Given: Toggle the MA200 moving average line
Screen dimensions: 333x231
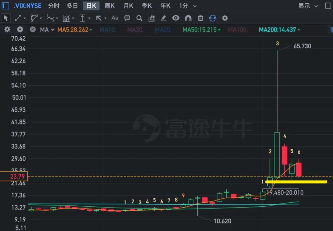Looking at the screenshot, I should point(277,30).
